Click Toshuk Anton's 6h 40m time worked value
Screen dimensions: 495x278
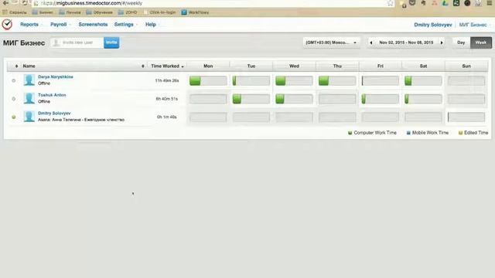pyautogui.click(x=167, y=99)
